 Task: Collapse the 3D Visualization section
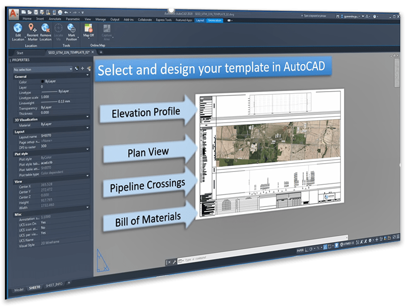click(x=87, y=117)
